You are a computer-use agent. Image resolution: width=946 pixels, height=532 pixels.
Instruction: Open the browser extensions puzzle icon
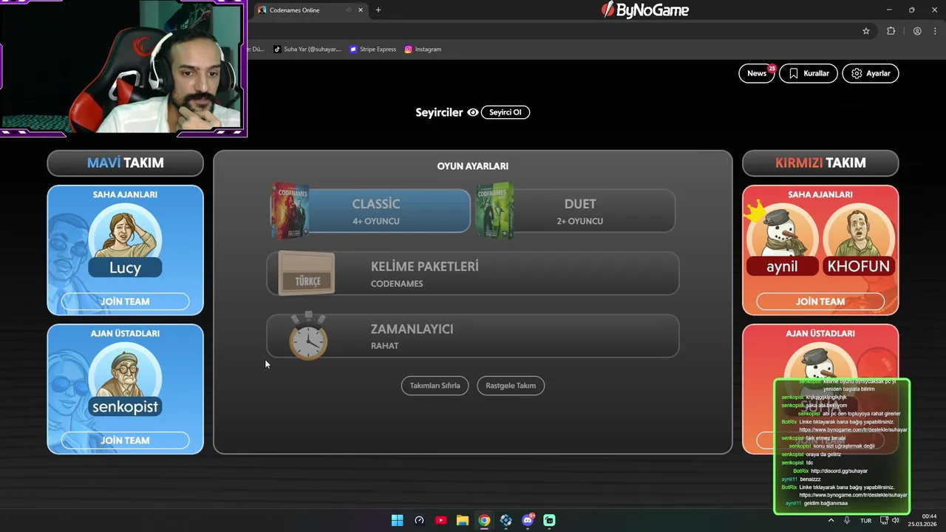[x=891, y=31]
